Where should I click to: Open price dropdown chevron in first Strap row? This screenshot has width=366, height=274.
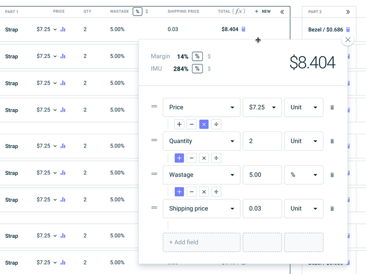click(55, 30)
